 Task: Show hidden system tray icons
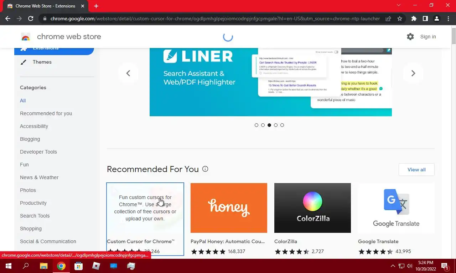point(393,266)
